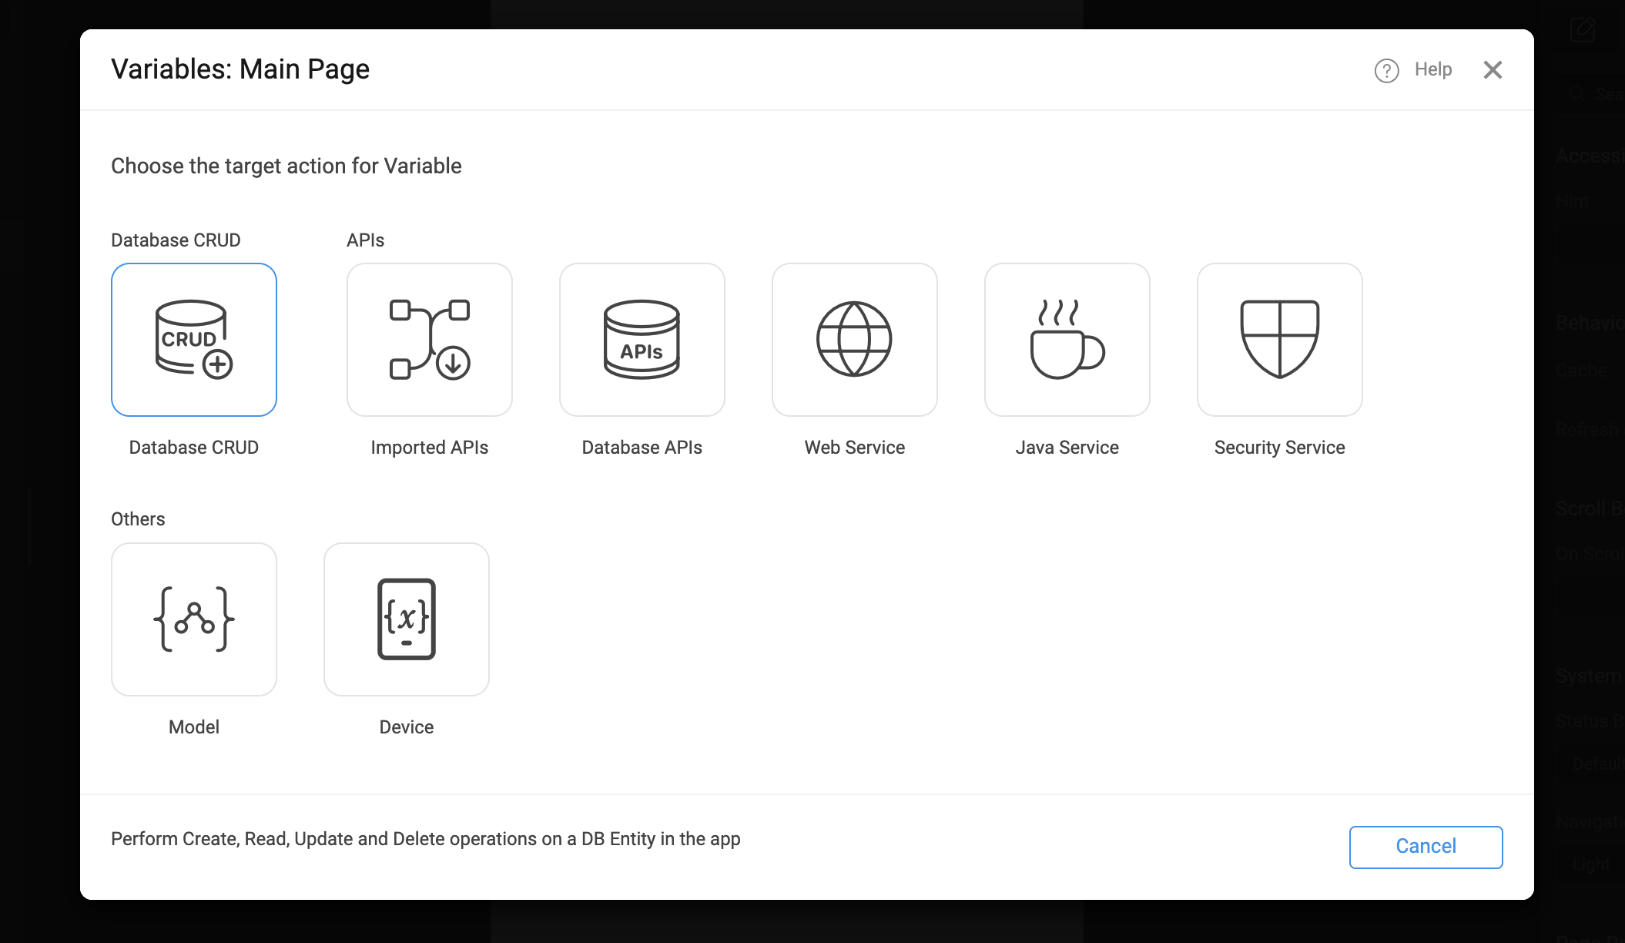Click the Security Service caption text

(1280, 448)
